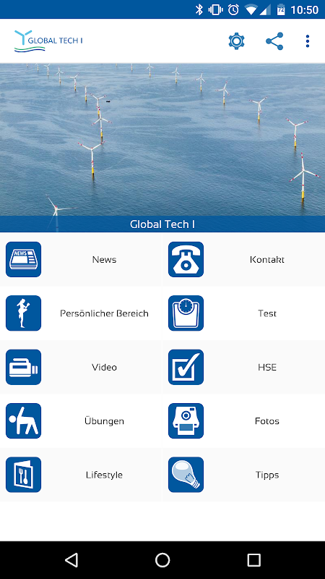Tap the Android home navigation button
This screenshot has height=579, width=325.
(162, 559)
